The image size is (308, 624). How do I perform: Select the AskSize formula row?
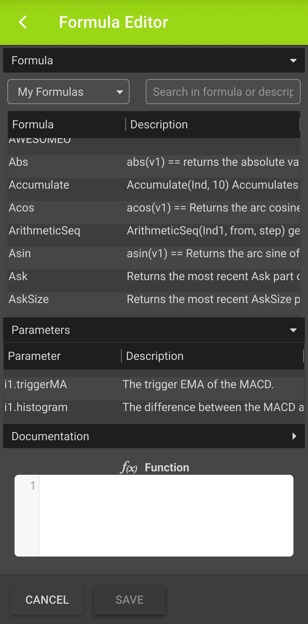point(154,299)
